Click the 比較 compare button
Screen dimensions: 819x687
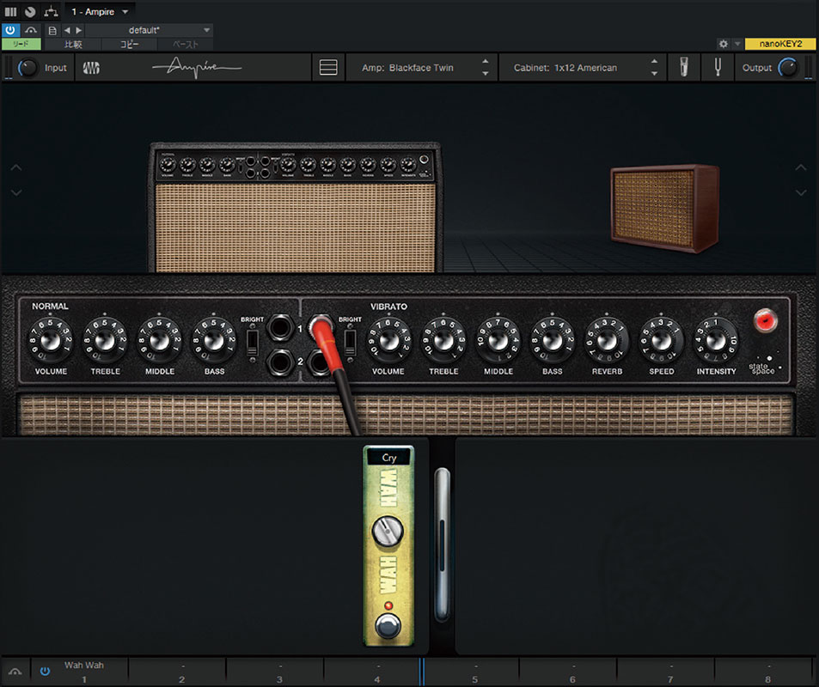pyautogui.click(x=73, y=45)
